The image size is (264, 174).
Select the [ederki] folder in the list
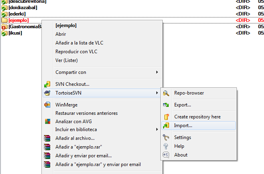(17, 14)
